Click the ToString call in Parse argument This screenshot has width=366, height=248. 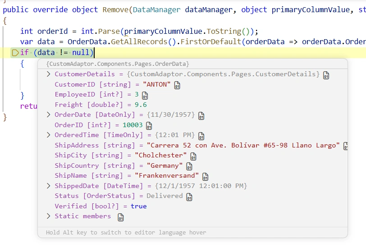click(x=224, y=31)
